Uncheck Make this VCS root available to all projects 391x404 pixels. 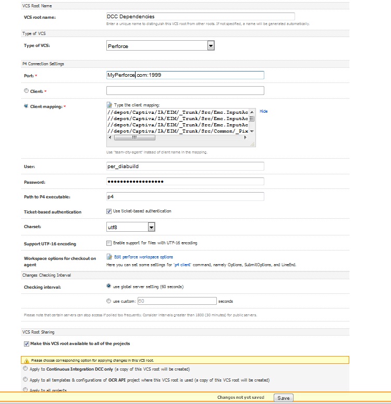[x=27, y=344]
